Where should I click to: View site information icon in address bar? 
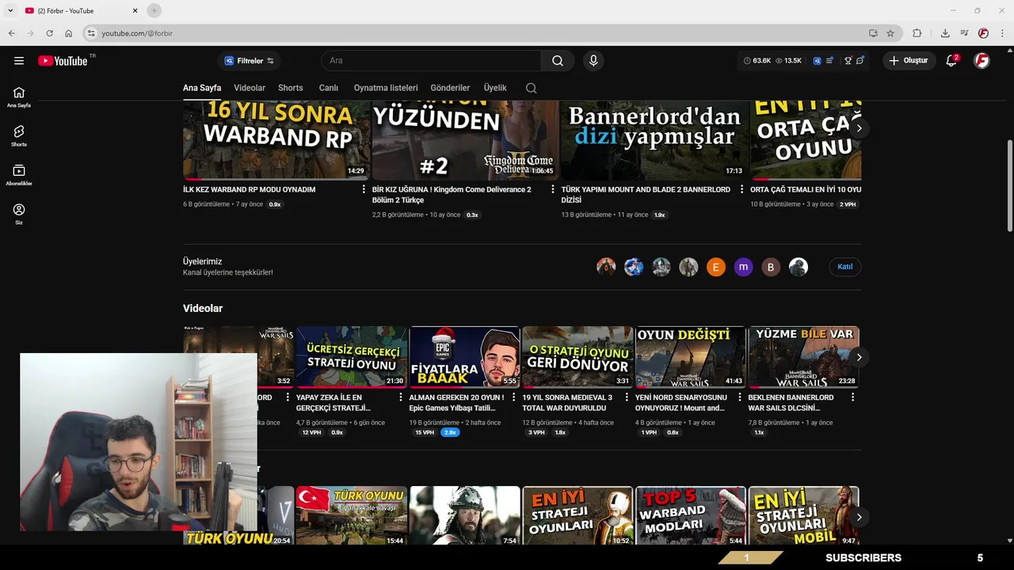click(x=91, y=33)
